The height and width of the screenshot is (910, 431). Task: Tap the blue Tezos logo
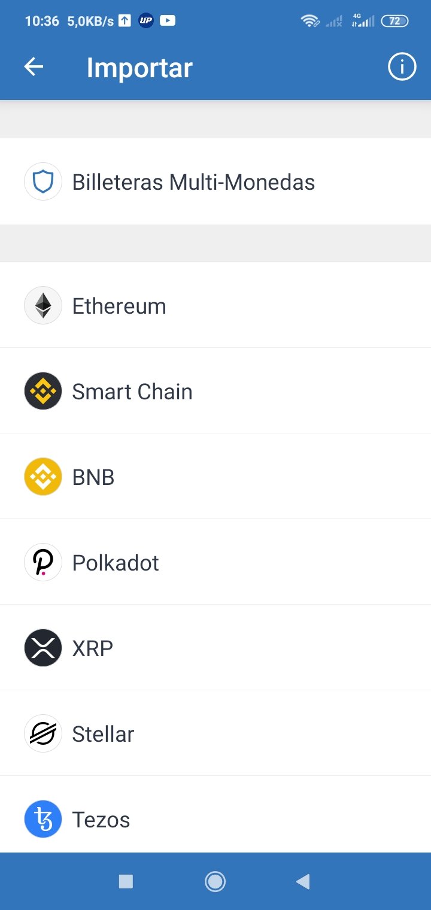[x=43, y=819]
